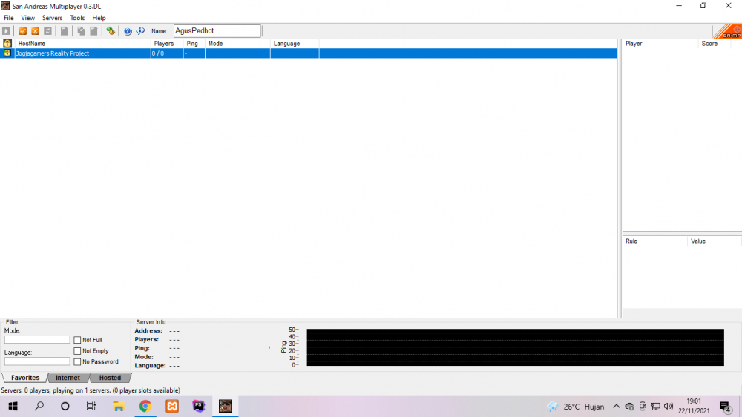Click the 19:01 clock in the tray

694,401
